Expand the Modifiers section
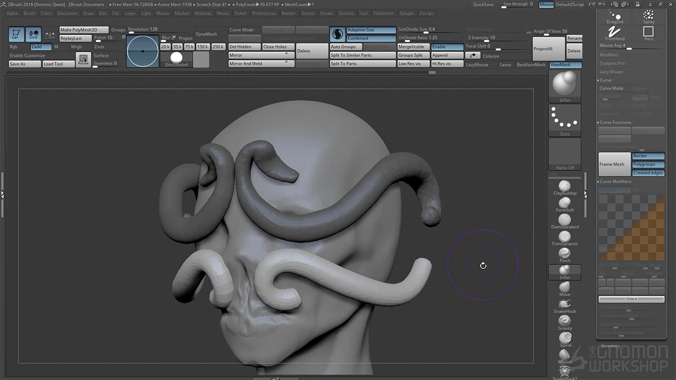Viewport: 676px width, 380px height. point(609,55)
